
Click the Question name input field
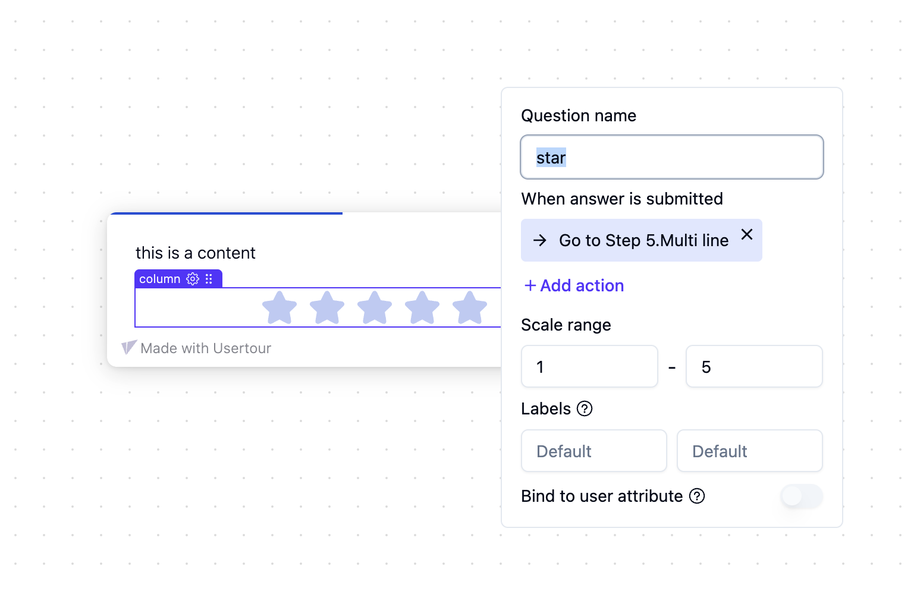tap(672, 158)
